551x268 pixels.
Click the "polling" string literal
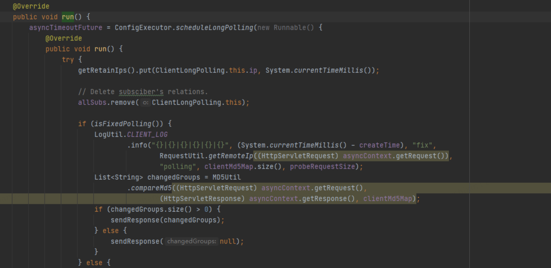click(x=178, y=167)
